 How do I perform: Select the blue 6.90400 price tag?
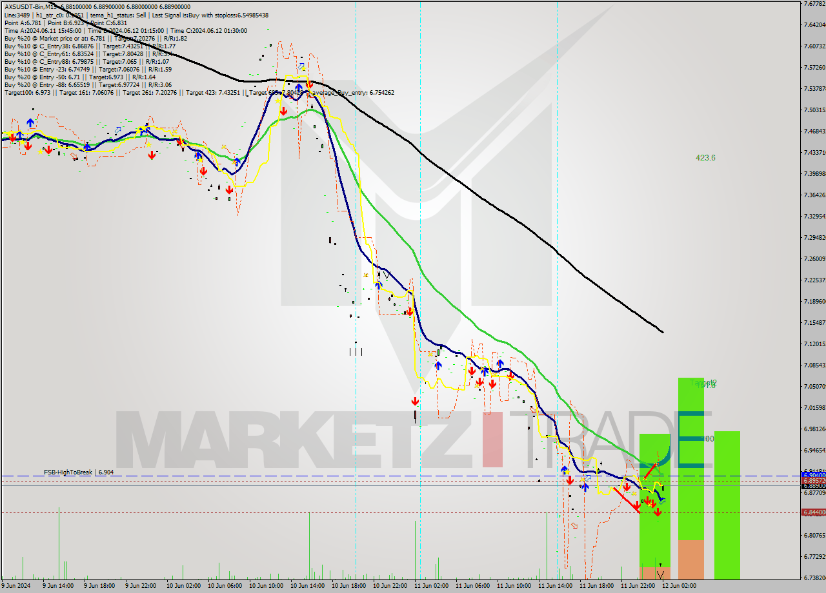(812, 474)
